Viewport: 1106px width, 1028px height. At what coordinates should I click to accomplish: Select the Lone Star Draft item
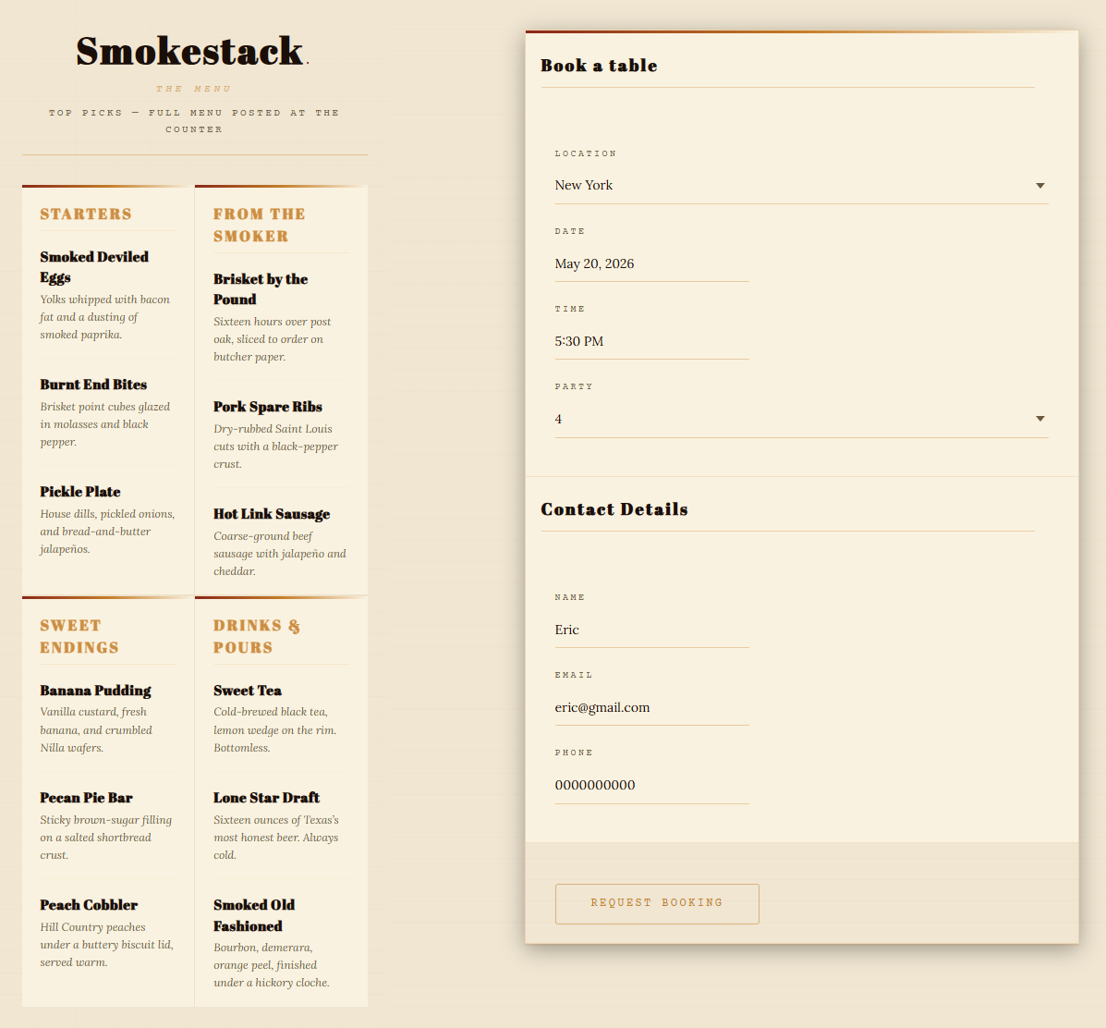pos(267,798)
